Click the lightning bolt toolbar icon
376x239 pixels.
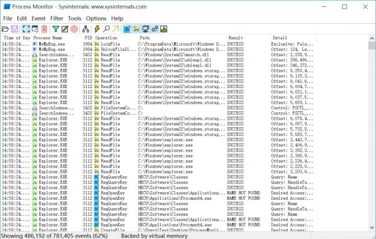pos(97,29)
